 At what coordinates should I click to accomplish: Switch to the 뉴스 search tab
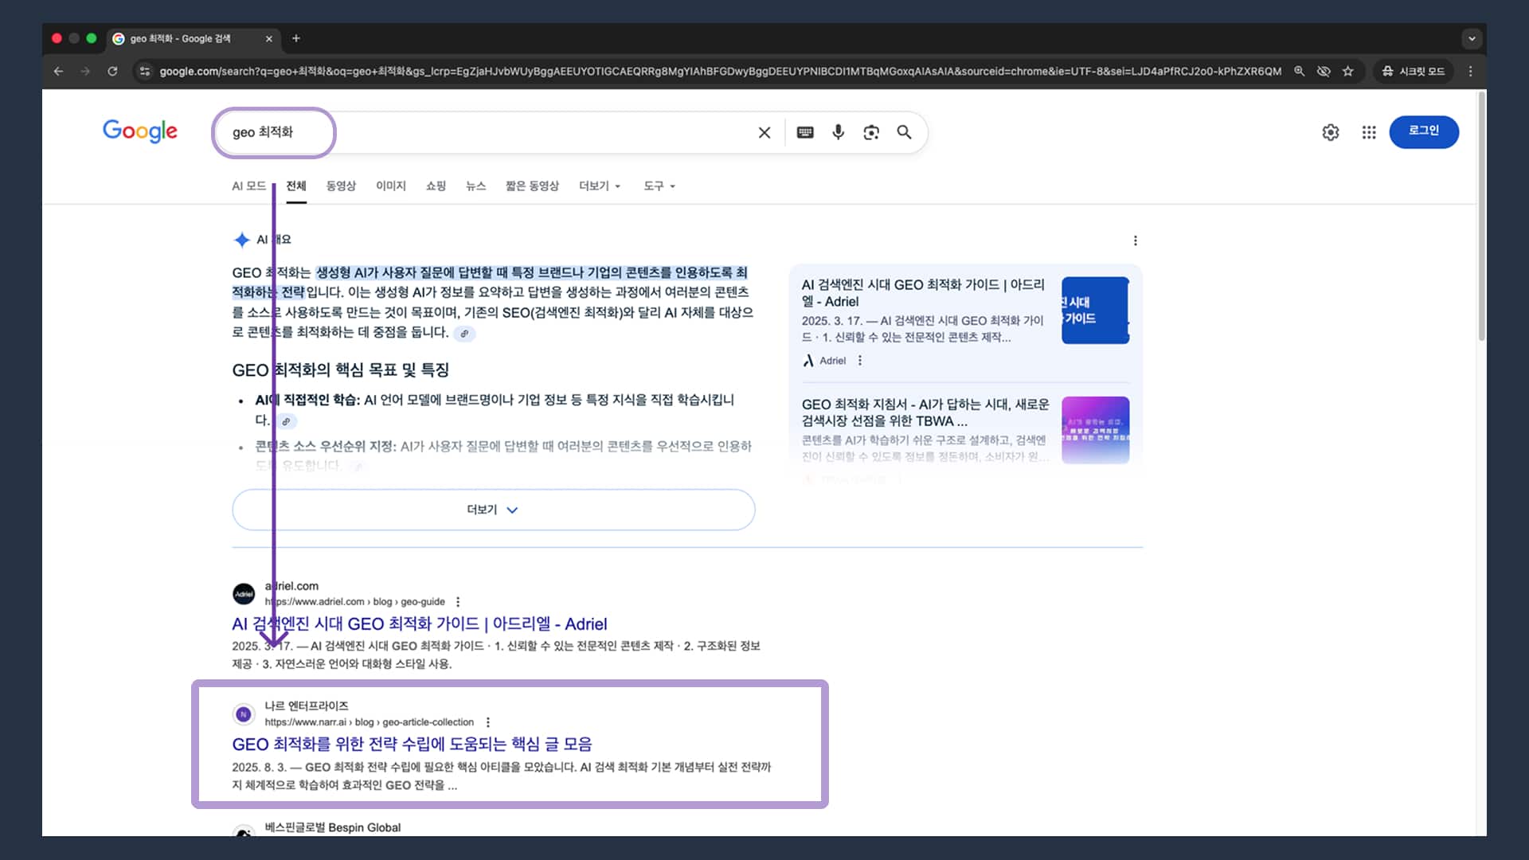(x=475, y=186)
